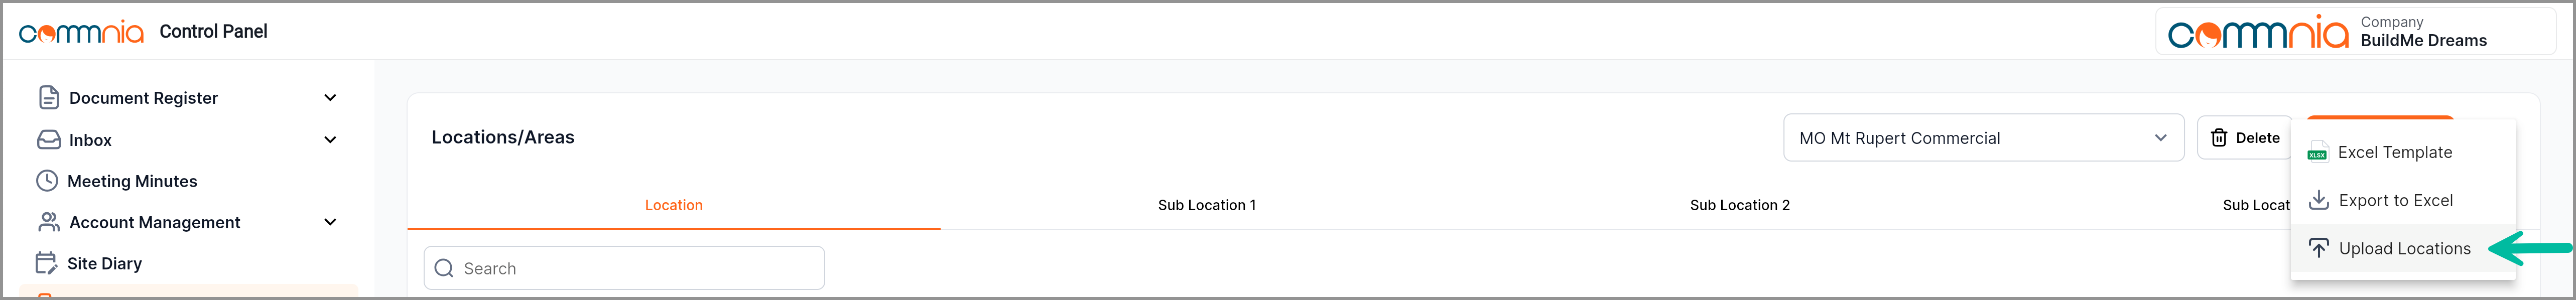This screenshot has width=2576, height=300.
Task: Click the Inbox tray icon
Action: pyautogui.click(x=48, y=140)
